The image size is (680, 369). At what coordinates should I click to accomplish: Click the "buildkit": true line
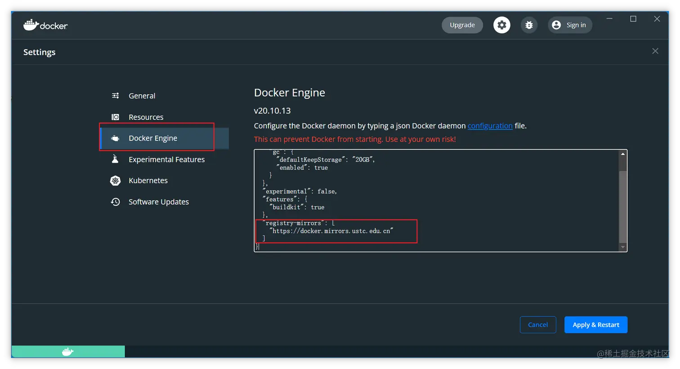pos(297,207)
